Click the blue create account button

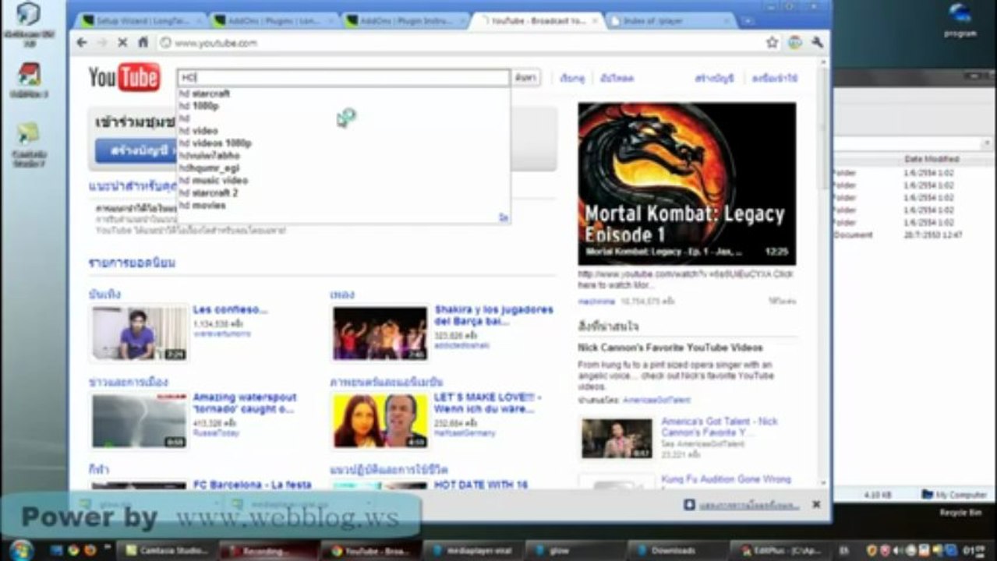tap(136, 151)
